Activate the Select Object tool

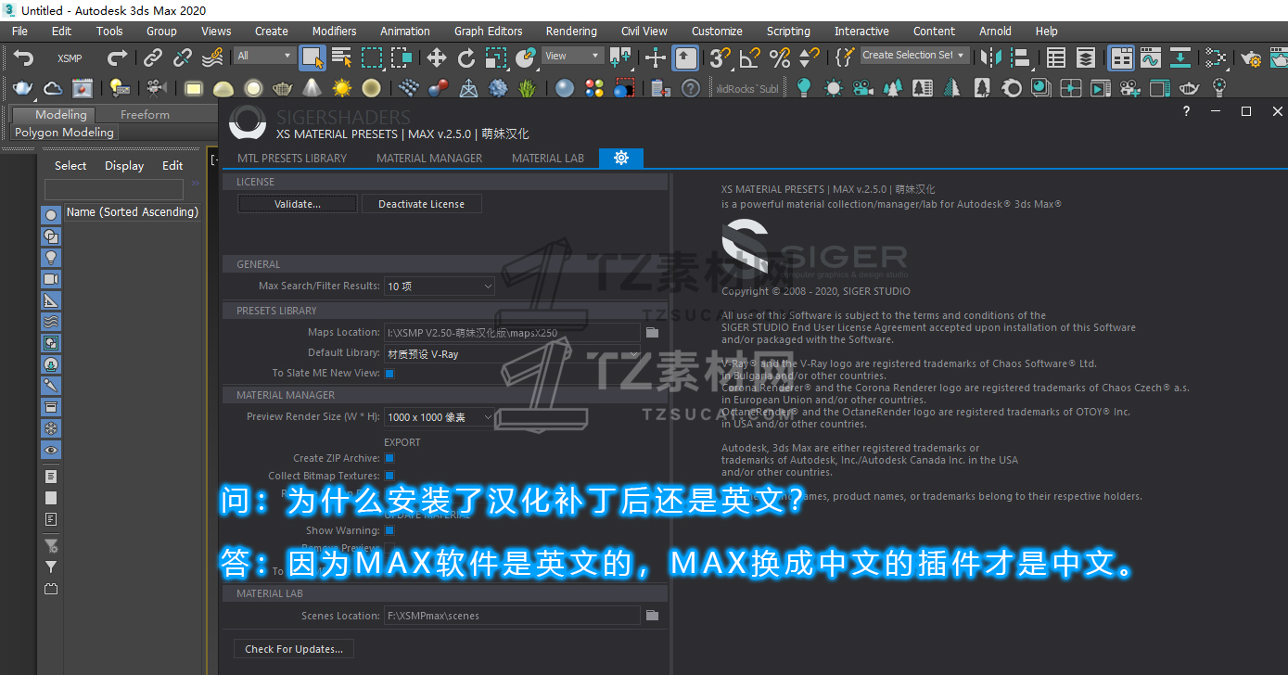[312, 57]
